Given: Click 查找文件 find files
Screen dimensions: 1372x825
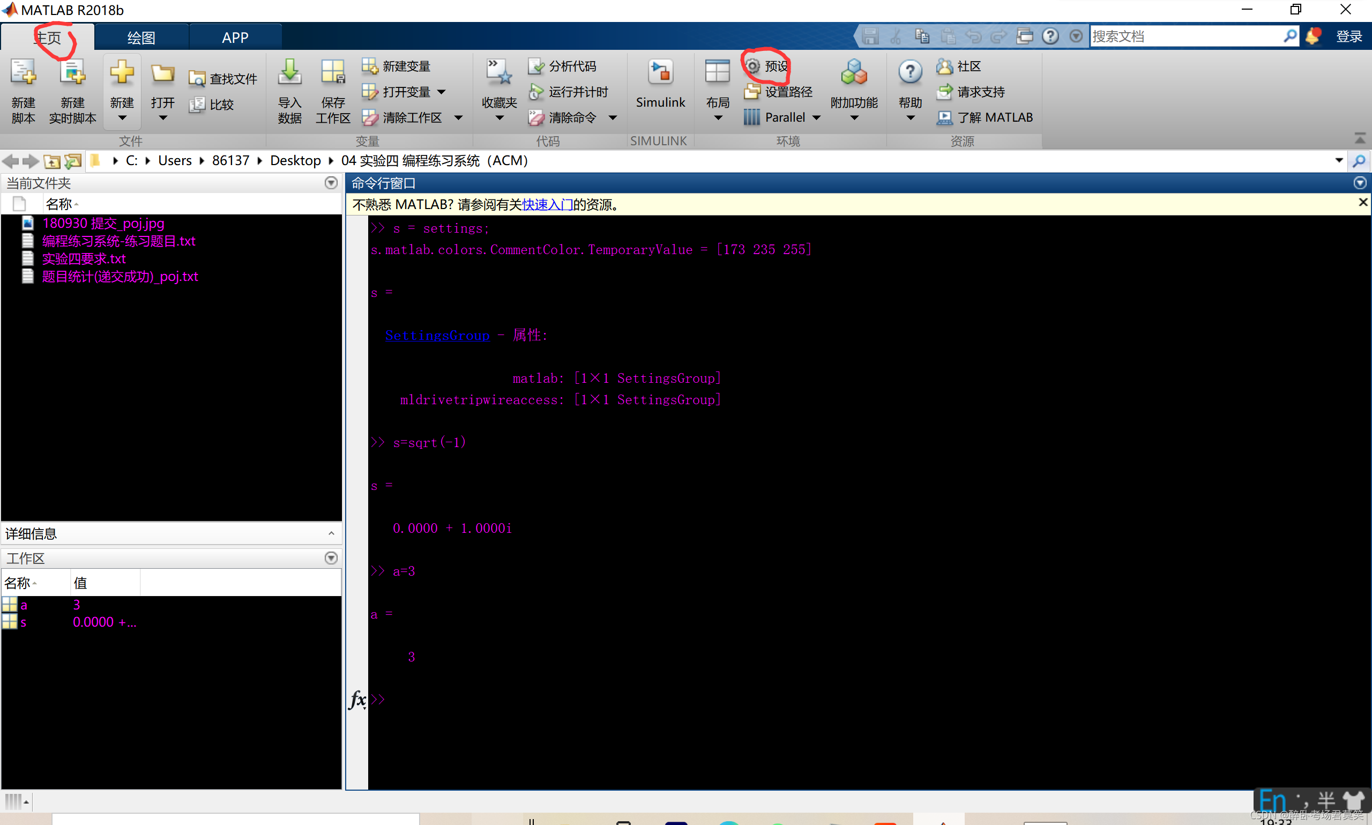Looking at the screenshot, I should pos(222,79).
